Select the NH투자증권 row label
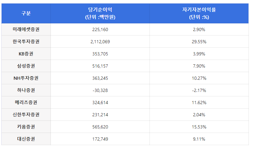253x148 pixels. pos(26,78)
